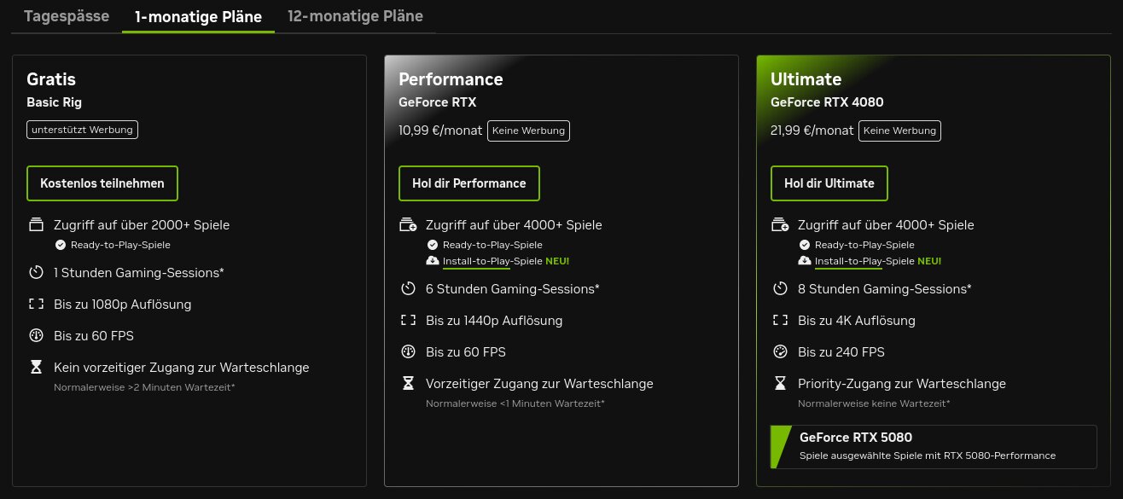
Task: Click the FPS gauge icon beside 60 FPS in Gratis
Action: pos(35,335)
